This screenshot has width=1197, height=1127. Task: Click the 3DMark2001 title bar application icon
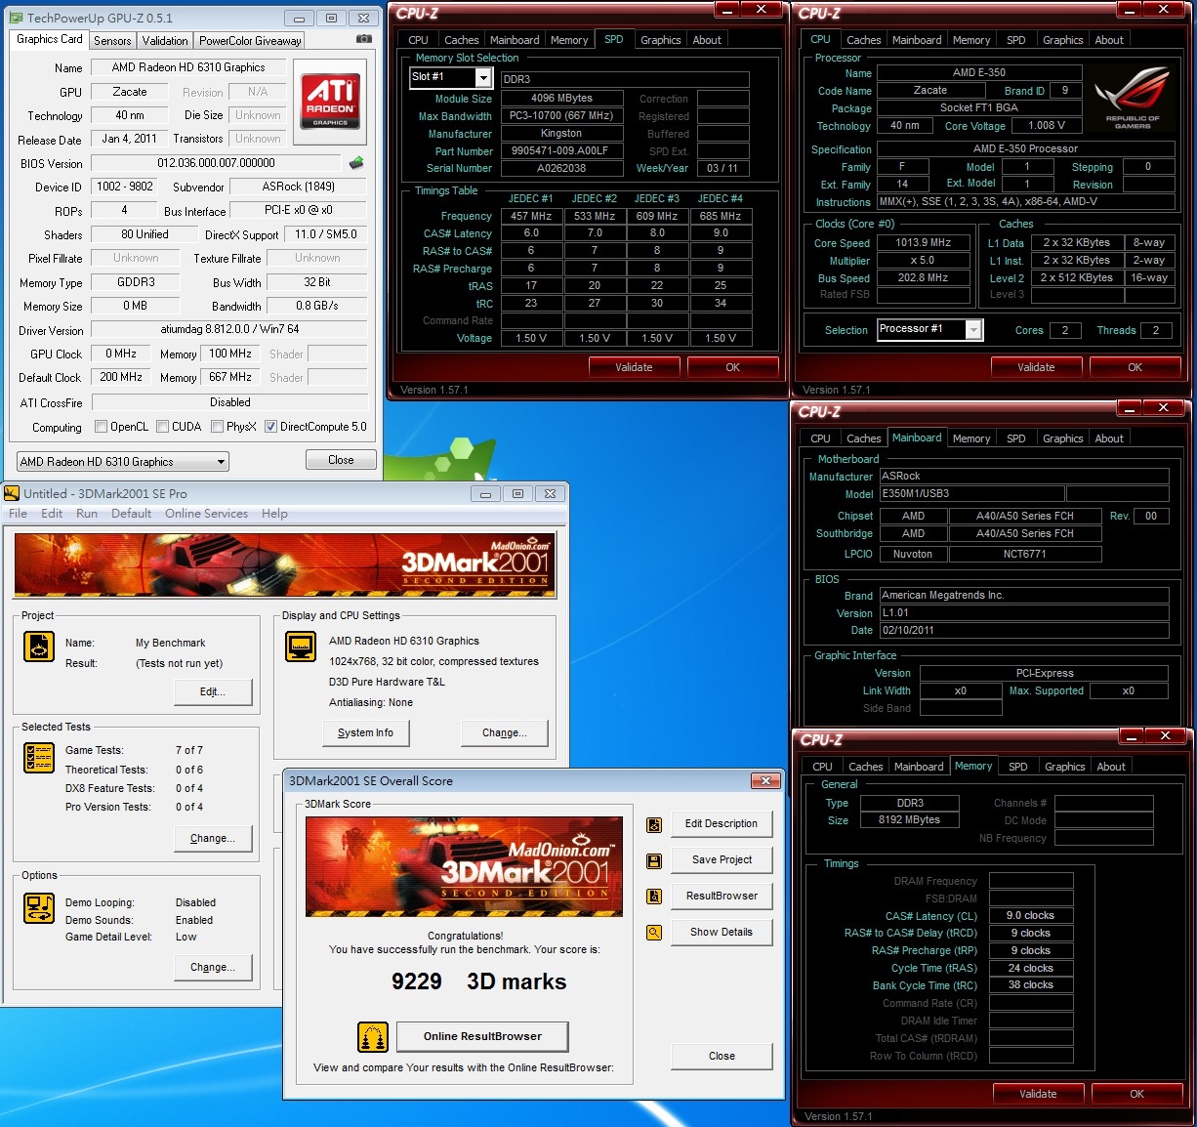click(x=13, y=493)
